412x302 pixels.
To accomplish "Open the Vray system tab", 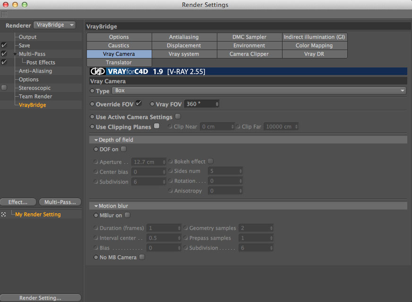I will coord(184,54).
